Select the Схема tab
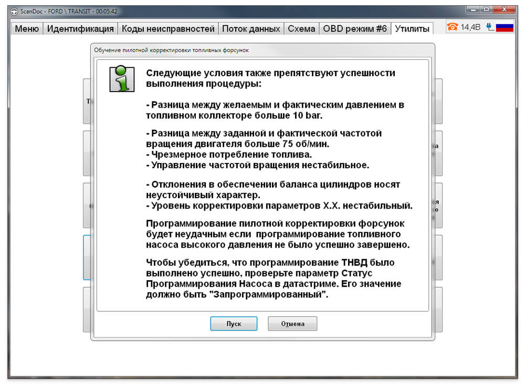 tap(301, 28)
